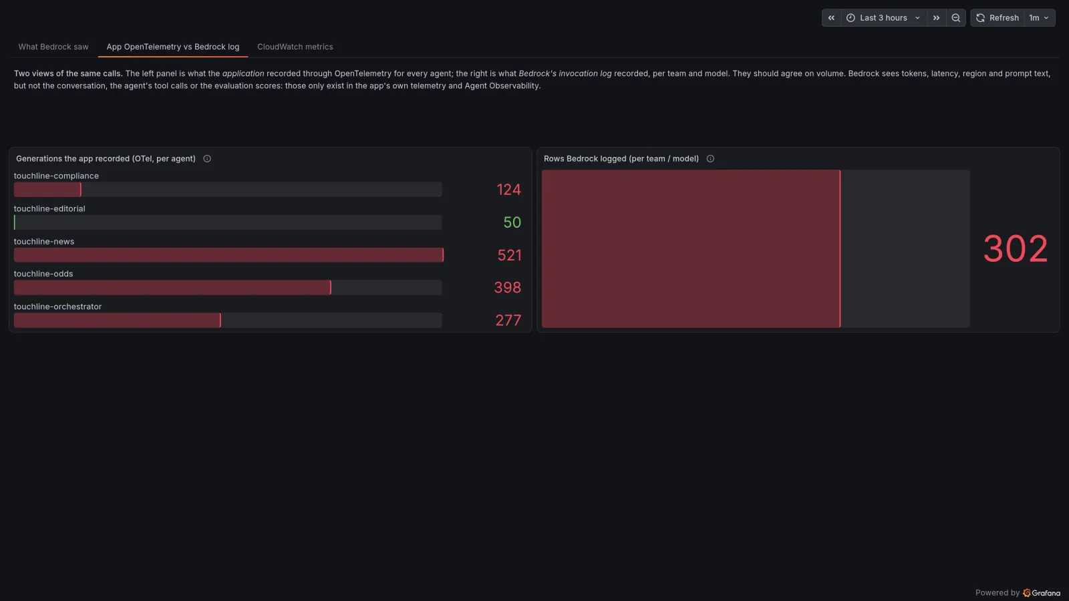Zoom out time range magnifier icon
1069x601 pixels.
[956, 18]
